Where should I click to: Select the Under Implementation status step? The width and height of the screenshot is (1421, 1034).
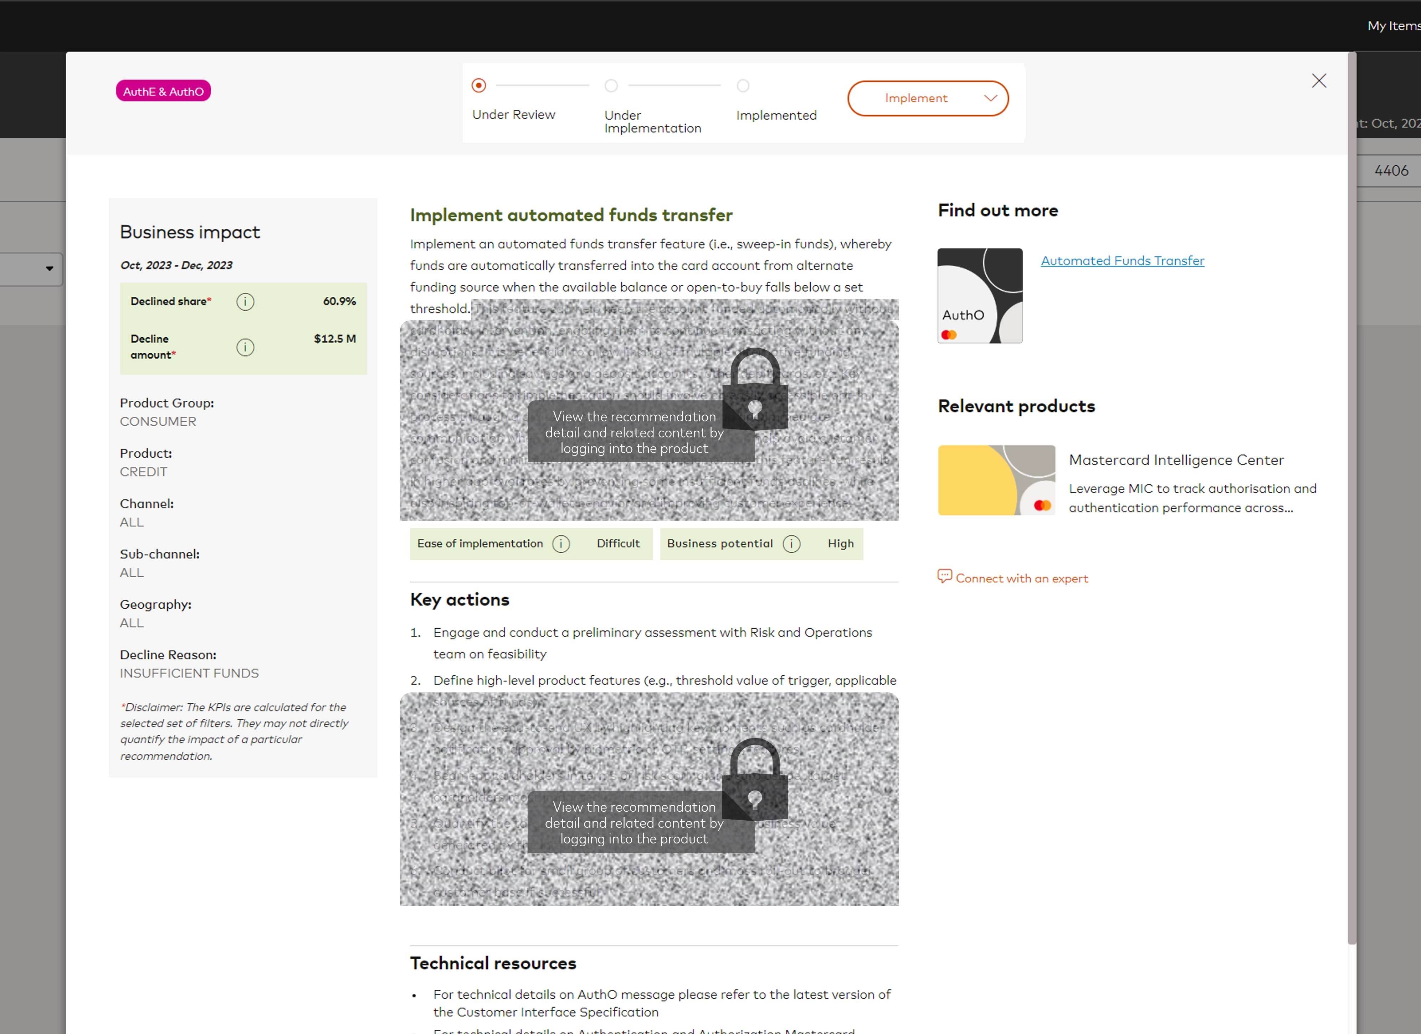611,86
